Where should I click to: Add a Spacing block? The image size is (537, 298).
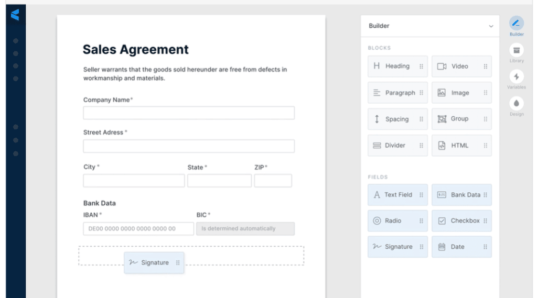(398, 119)
